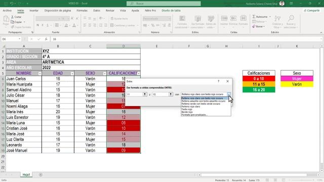Click Copiar formato paintbrush icon

coord(12,27)
